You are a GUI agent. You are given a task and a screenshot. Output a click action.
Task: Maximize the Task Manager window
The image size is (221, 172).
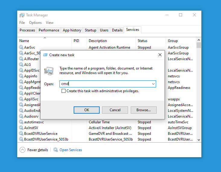point(181,15)
